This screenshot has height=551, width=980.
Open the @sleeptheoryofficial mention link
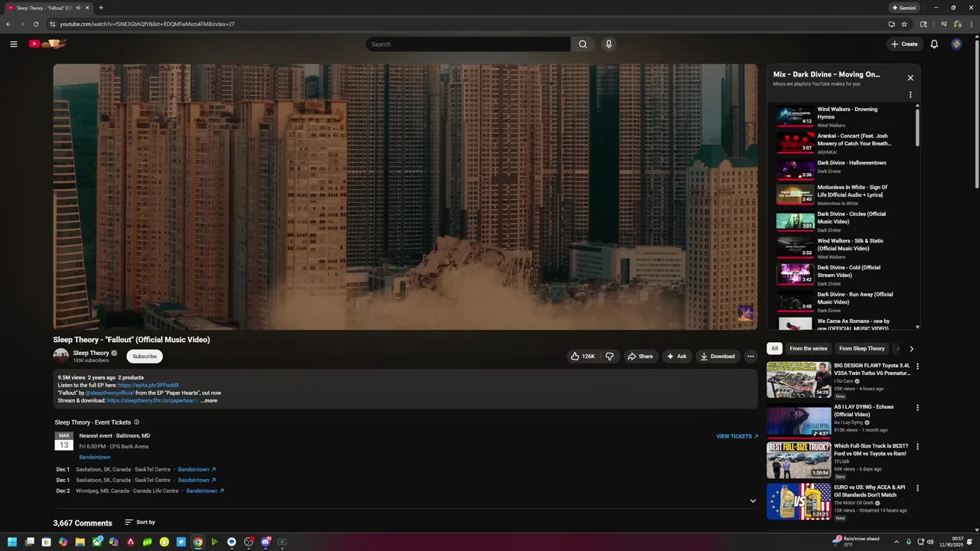pos(109,393)
